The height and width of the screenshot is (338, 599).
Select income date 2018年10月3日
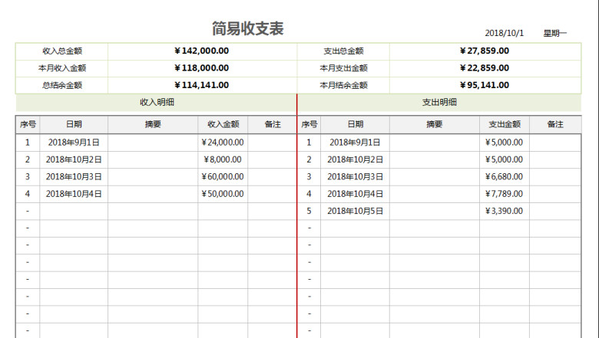[74, 177]
